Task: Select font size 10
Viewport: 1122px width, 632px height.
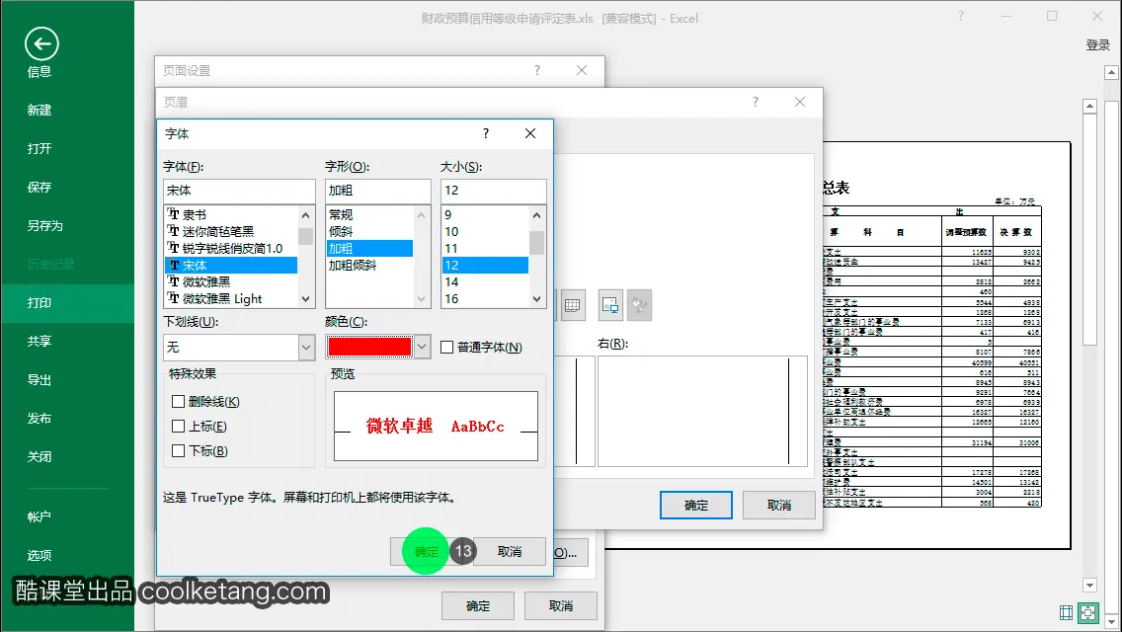Action: [485, 231]
